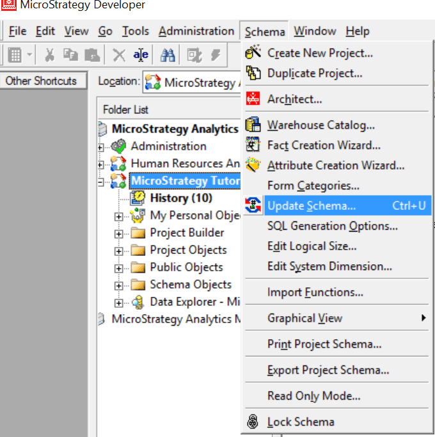435x437 pixels.
Task: Click the Rename toolbar icon
Action: point(141,55)
